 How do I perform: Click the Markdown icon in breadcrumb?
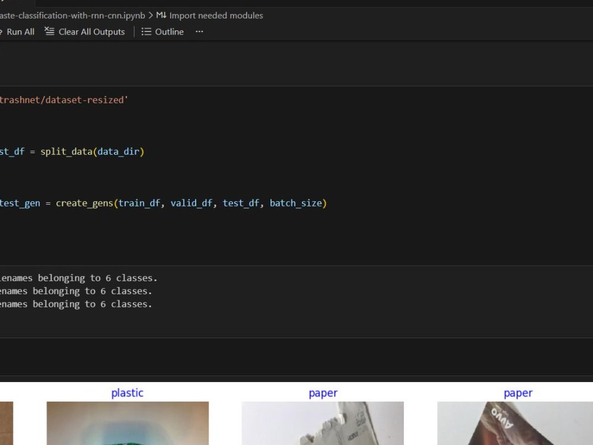coord(161,15)
